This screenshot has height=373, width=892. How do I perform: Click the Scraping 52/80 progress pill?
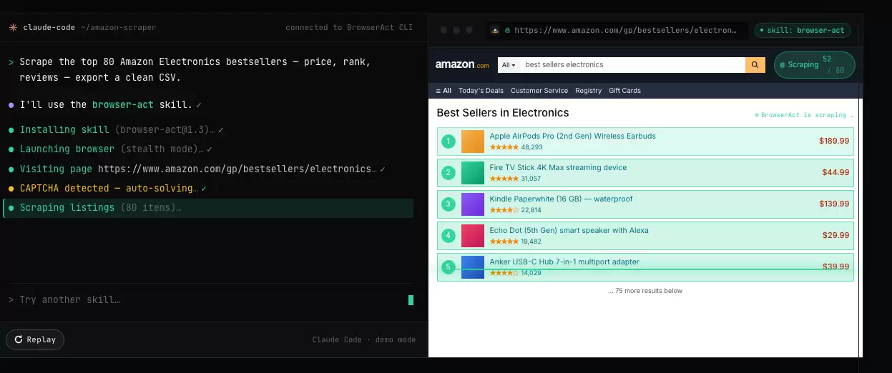tap(815, 64)
